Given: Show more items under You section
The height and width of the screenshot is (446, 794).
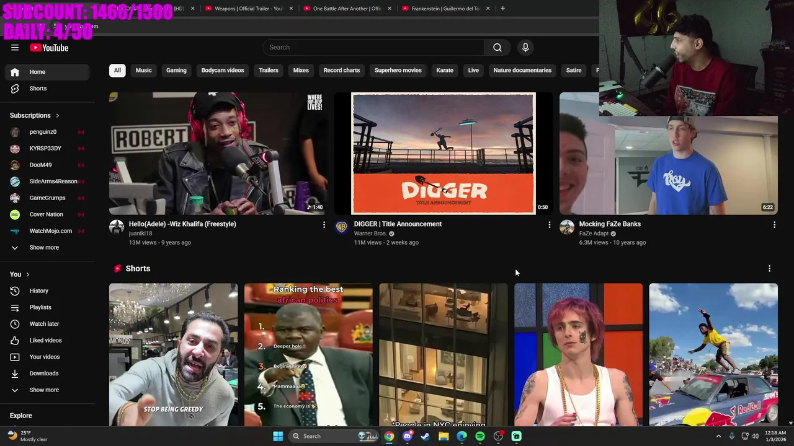Looking at the screenshot, I should pos(47,390).
